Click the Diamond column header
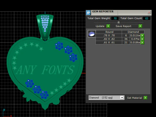156x117 pixels. pyautogui.click(x=133, y=32)
